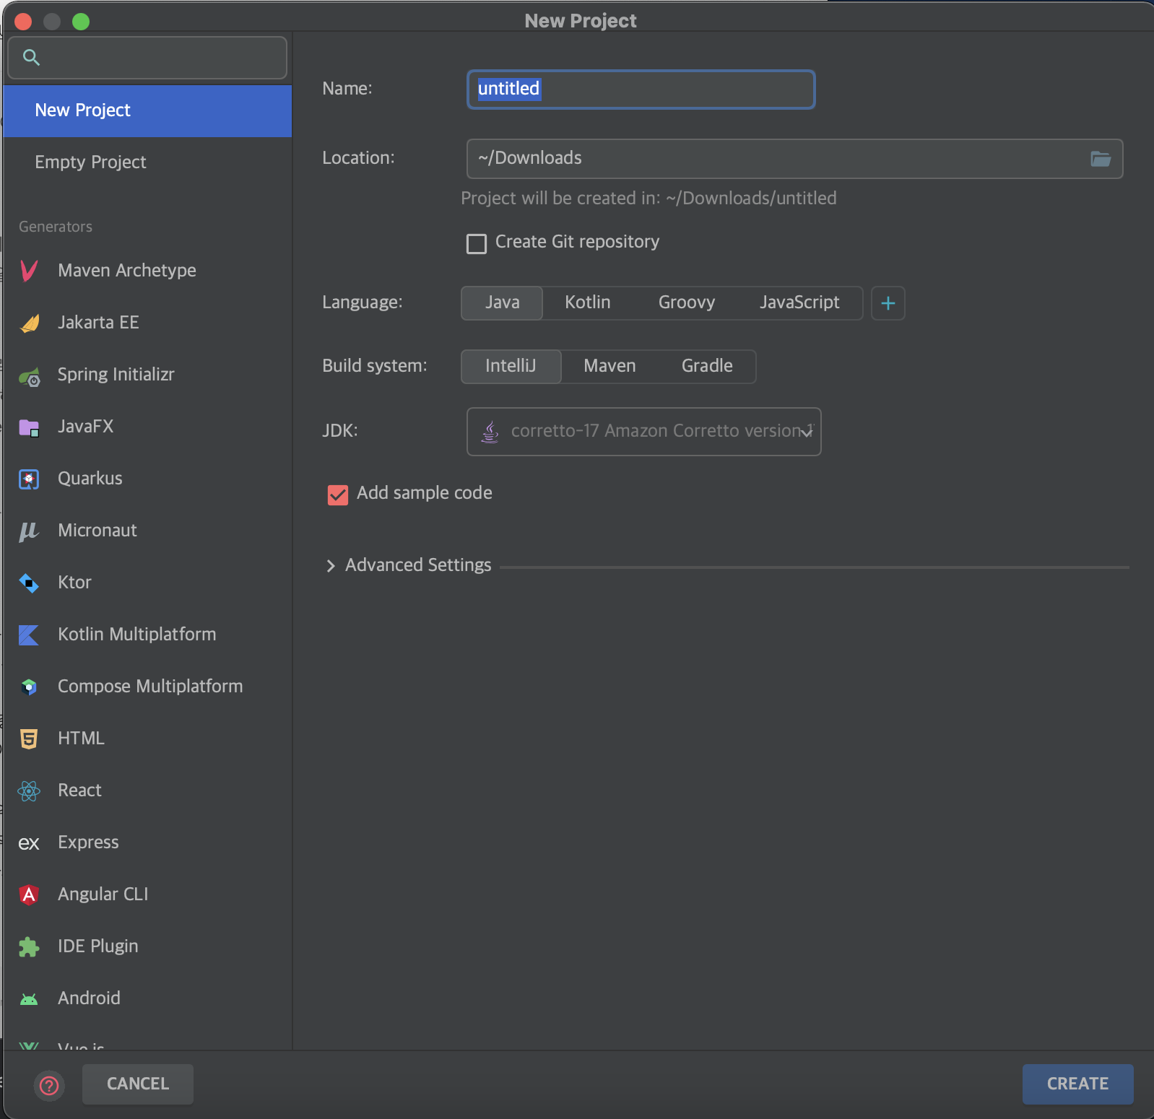Select the Angular CLI label
The height and width of the screenshot is (1119, 1154).
click(x=103, y=894)
